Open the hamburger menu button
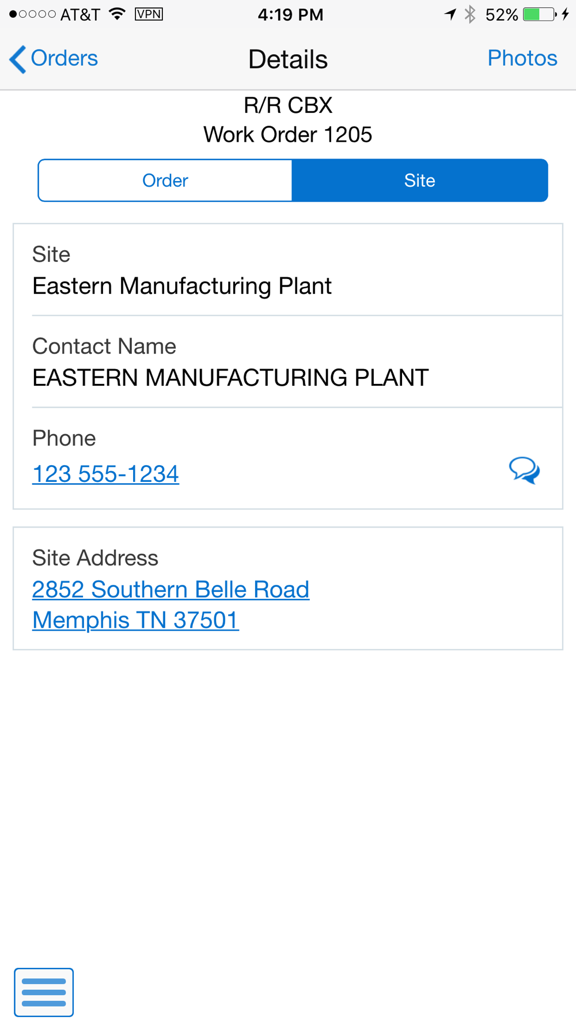Image resolution: width=576 pixels, height=1025 pixels. tap(44, 992)
